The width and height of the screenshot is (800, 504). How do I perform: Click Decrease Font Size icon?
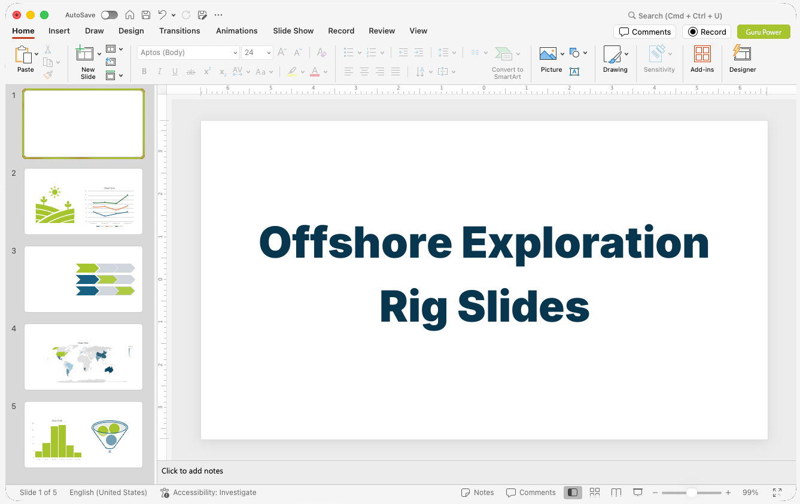(x=298, y=53)
